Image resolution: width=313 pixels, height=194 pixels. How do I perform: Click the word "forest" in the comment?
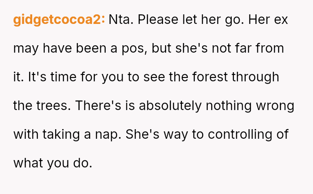pyautogui.click(x=210, y=77)
